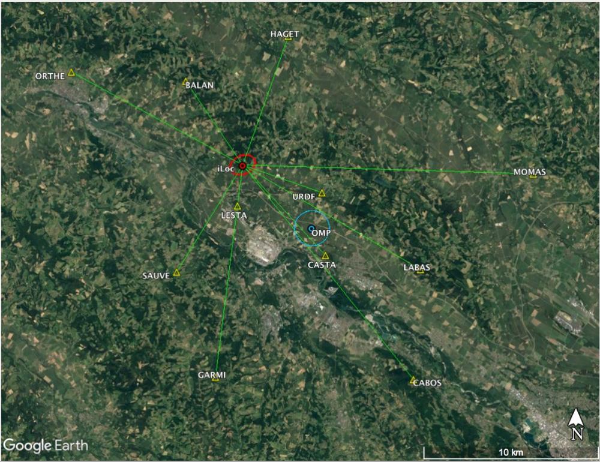Select the URDF station triangle marker
The height and width of the screenshot is (462, 600).
pos(322,193)
